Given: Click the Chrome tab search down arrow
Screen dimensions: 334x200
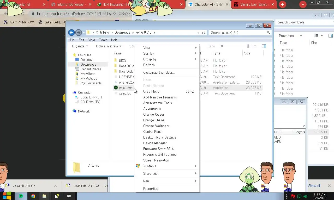Looking at the screenshot, I should (303, 4).
